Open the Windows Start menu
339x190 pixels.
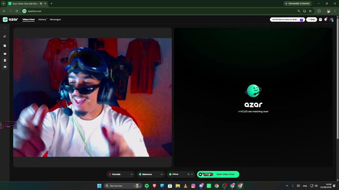[99, 186]
